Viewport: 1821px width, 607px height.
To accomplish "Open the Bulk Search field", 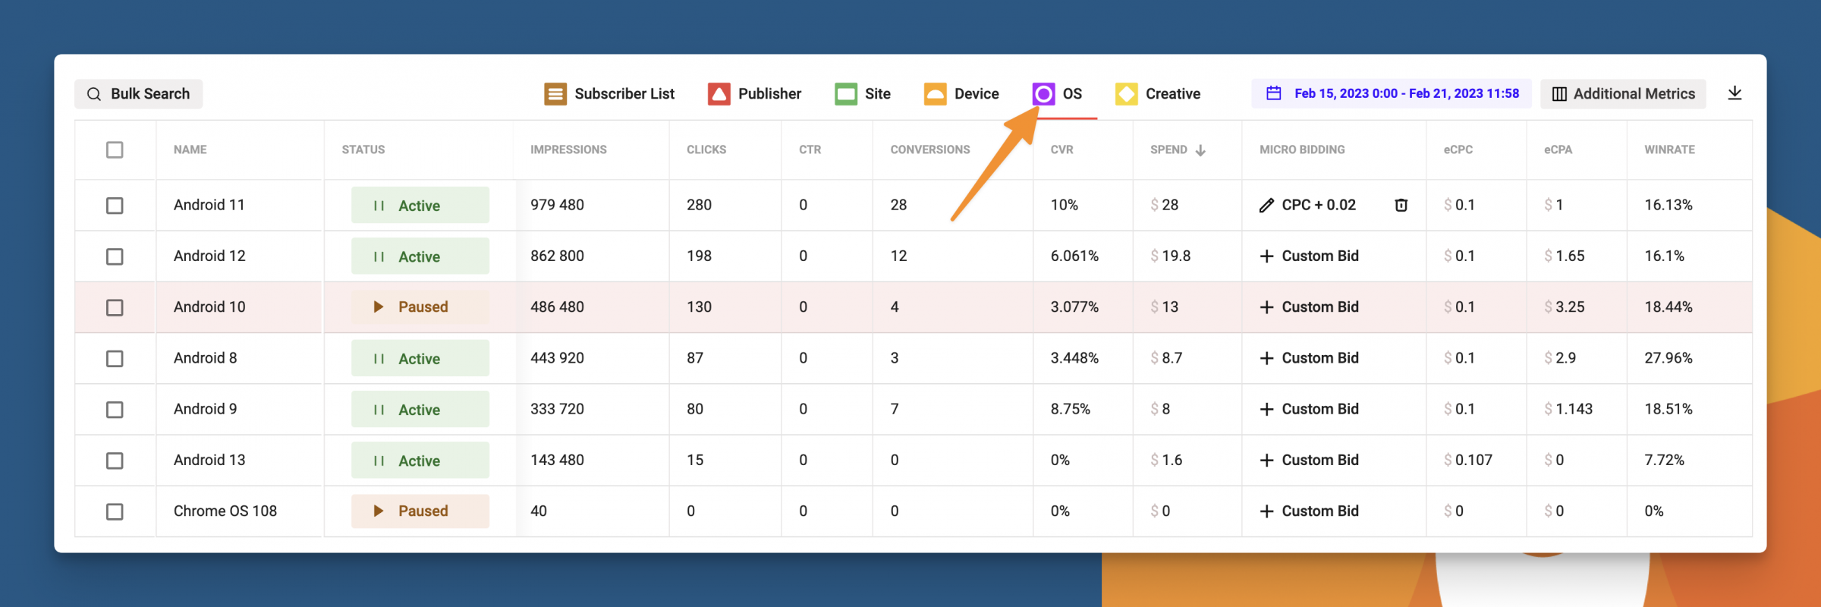I will click(139, 94).
